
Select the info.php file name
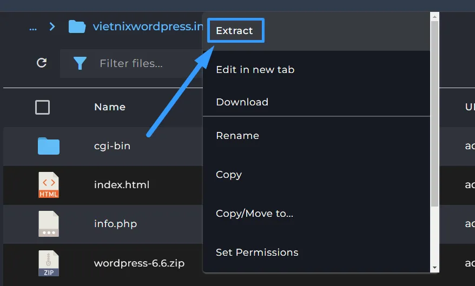(x=115, y=224)
